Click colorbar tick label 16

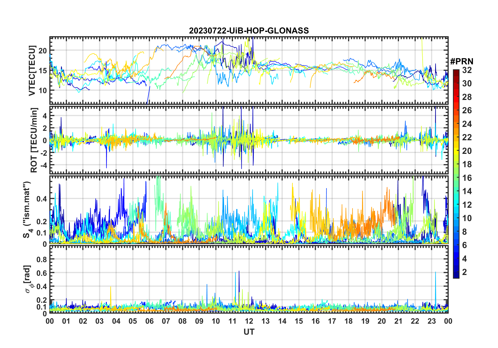tap(467, 178)
